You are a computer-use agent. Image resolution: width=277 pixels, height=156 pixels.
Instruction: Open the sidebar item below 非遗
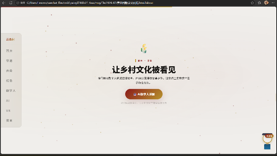point(9,71)
